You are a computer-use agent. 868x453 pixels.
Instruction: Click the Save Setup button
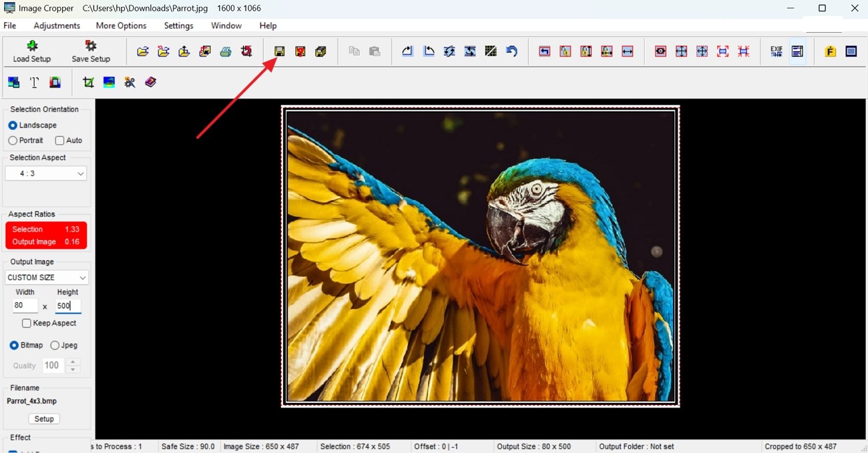coord(91,51)
